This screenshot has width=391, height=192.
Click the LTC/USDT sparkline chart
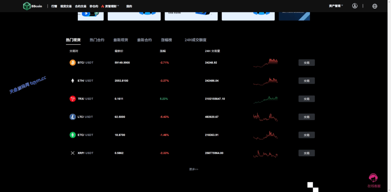pyautogui.click(x=265, y=117)
